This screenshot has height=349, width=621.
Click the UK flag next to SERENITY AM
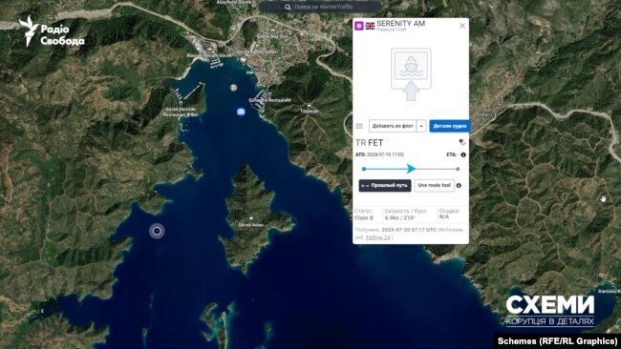point(370,26)
